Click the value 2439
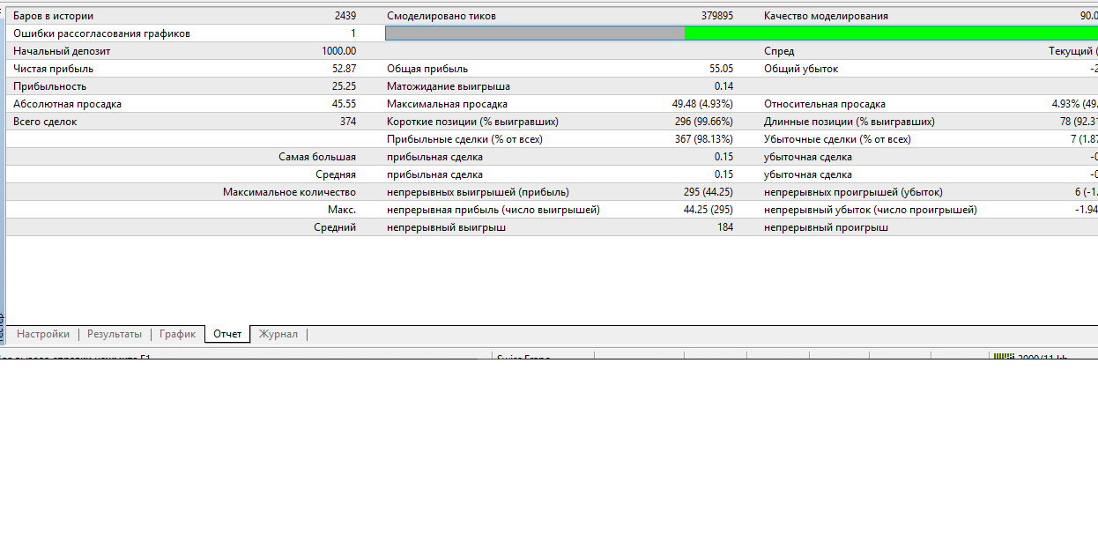 pyautogui.click(x=345, y=16)
